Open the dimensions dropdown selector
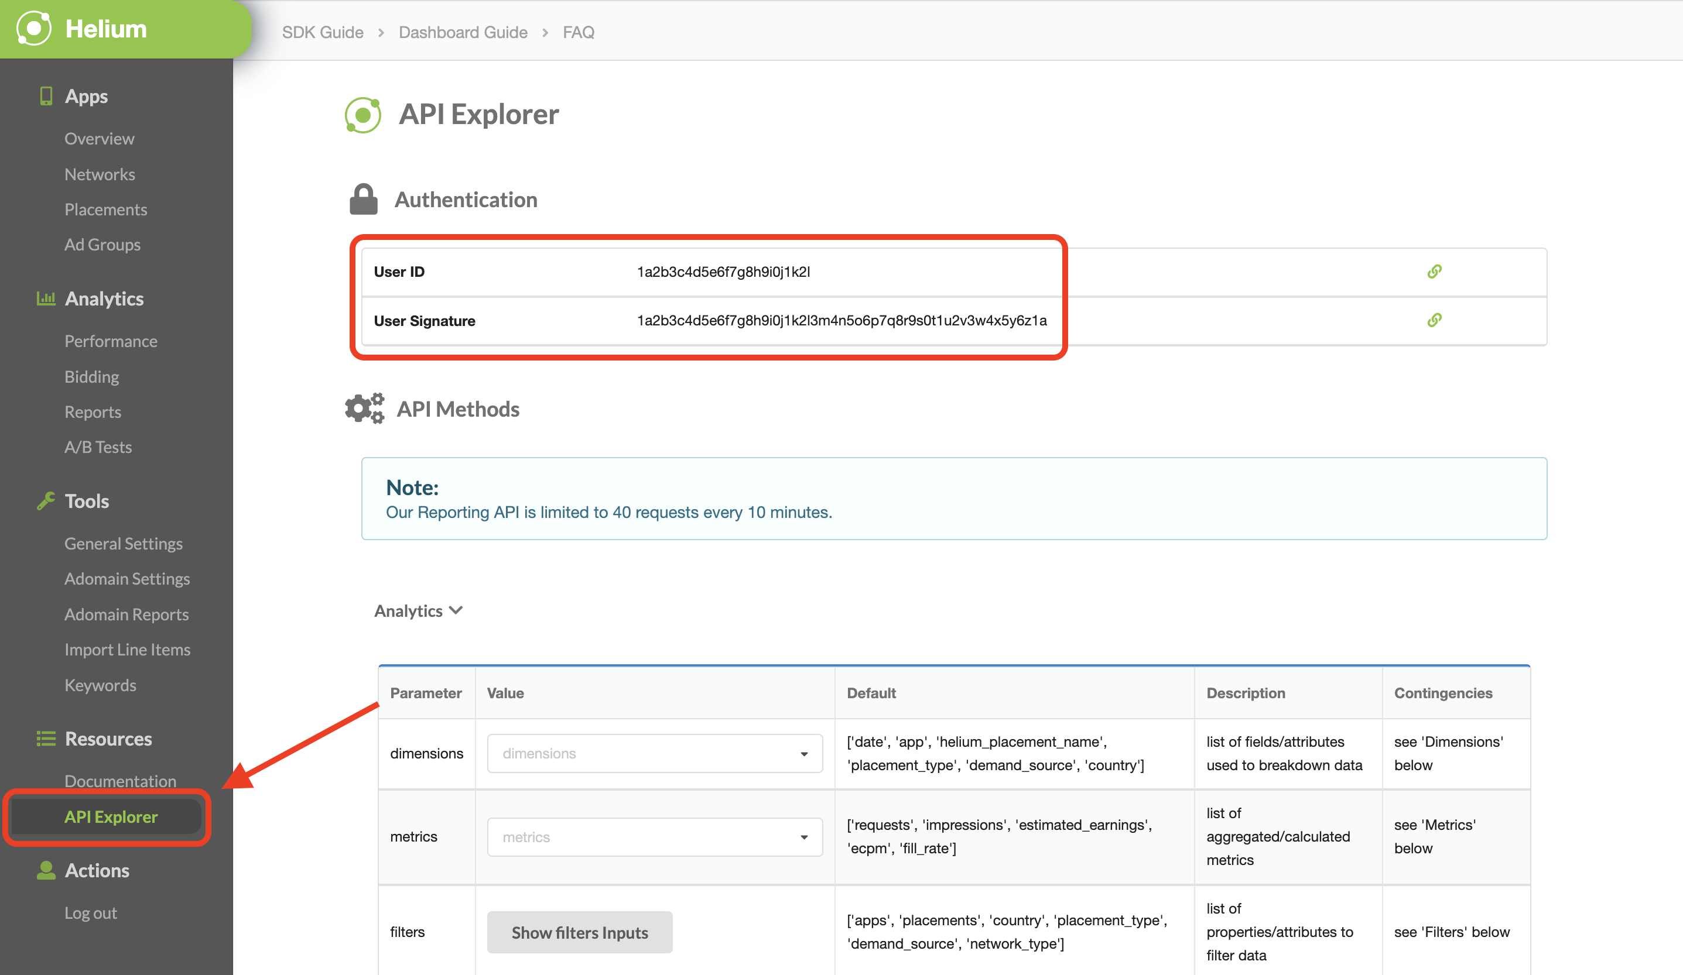Screen dimensions: 1683x975 653,753
